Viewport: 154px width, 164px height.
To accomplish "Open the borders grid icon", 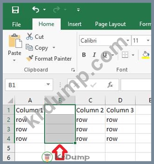I will [125, 55].
